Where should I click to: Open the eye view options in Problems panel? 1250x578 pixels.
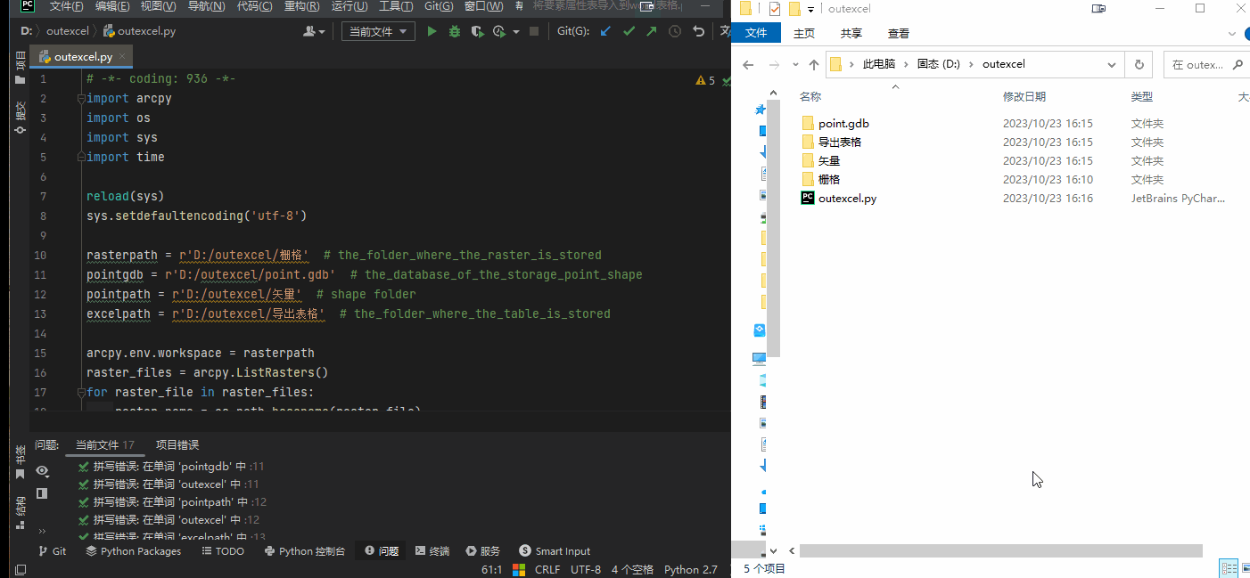tap(42, 470)
